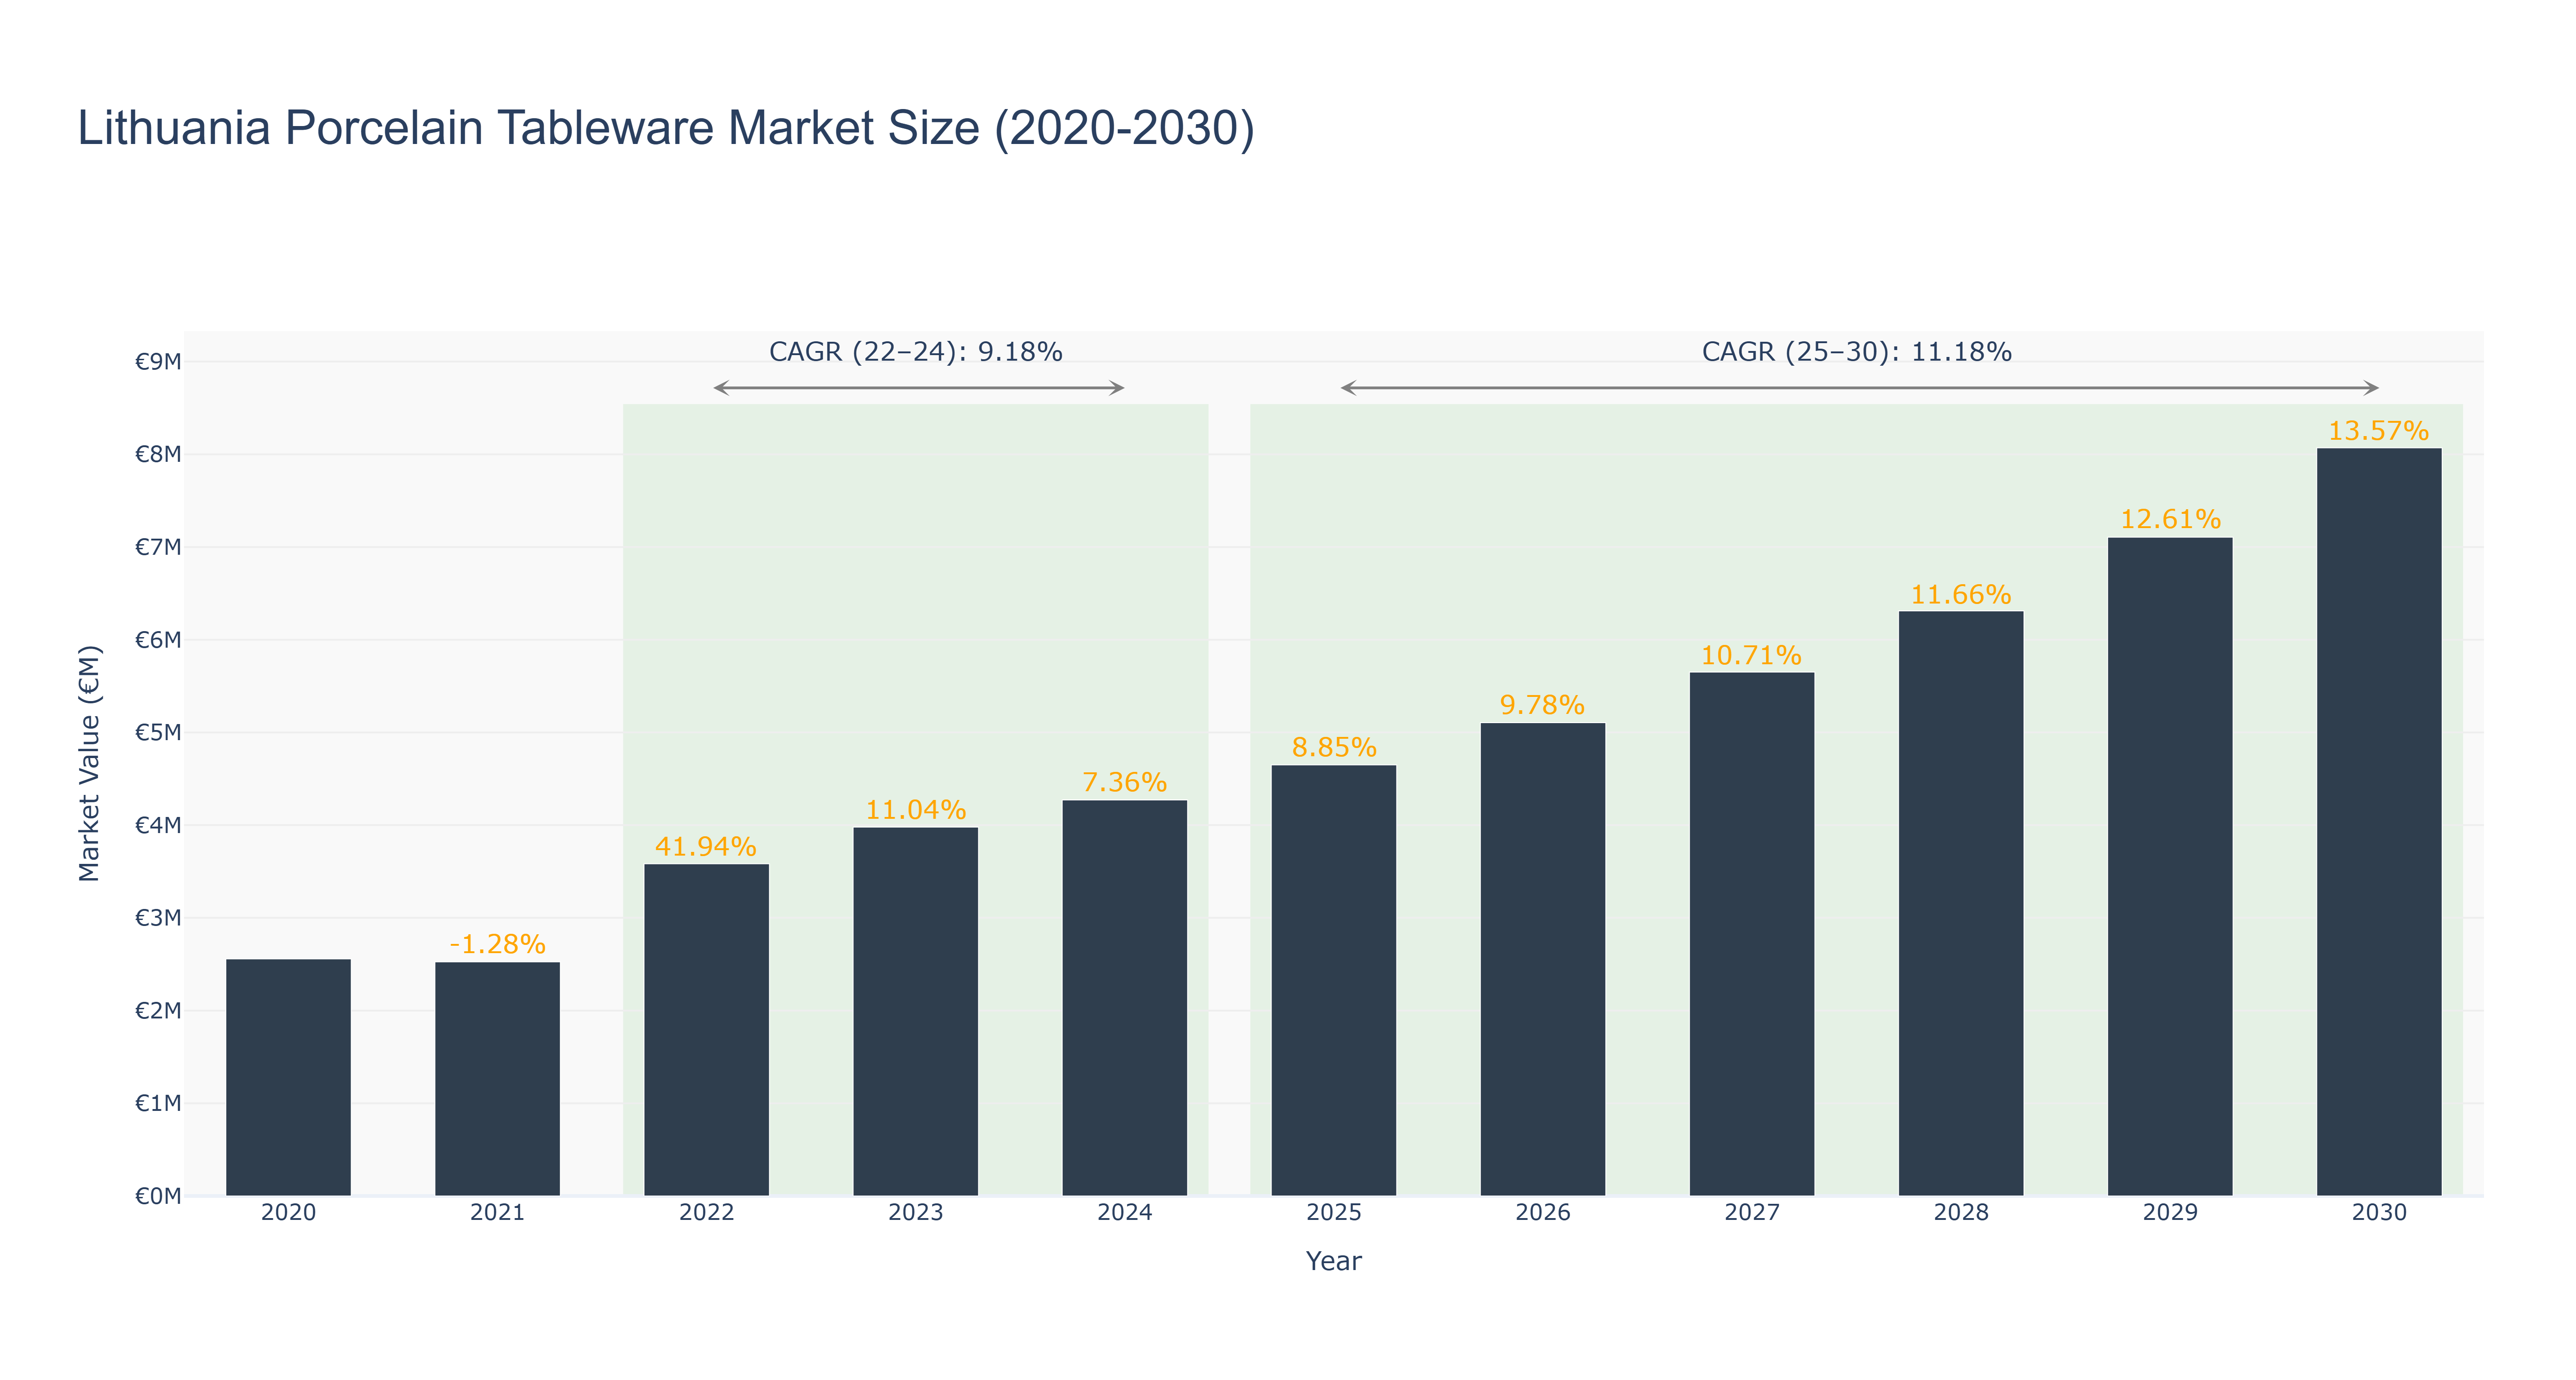
Task: Select the 2030 bar
Action: click(x=2378, y=822)
